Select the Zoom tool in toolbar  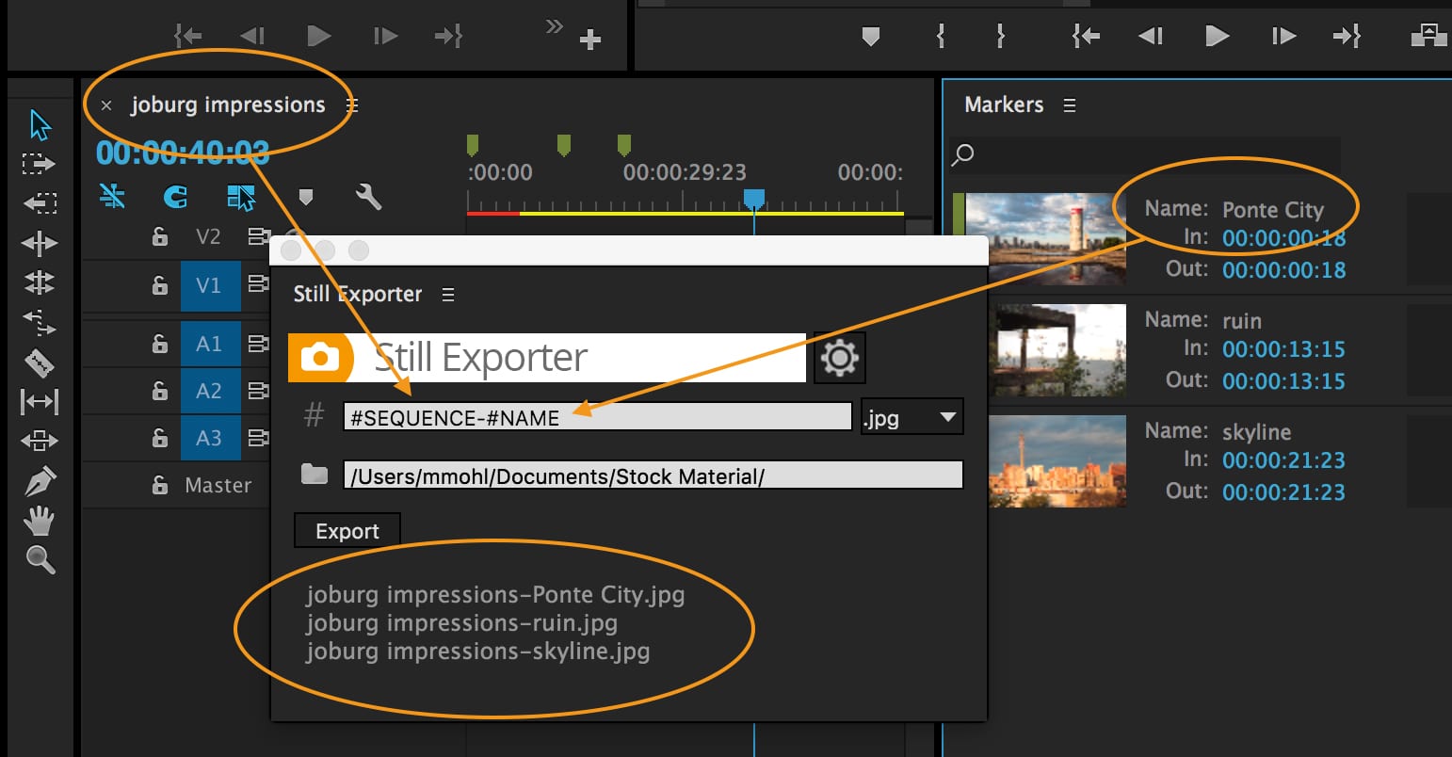pos(40,559)
